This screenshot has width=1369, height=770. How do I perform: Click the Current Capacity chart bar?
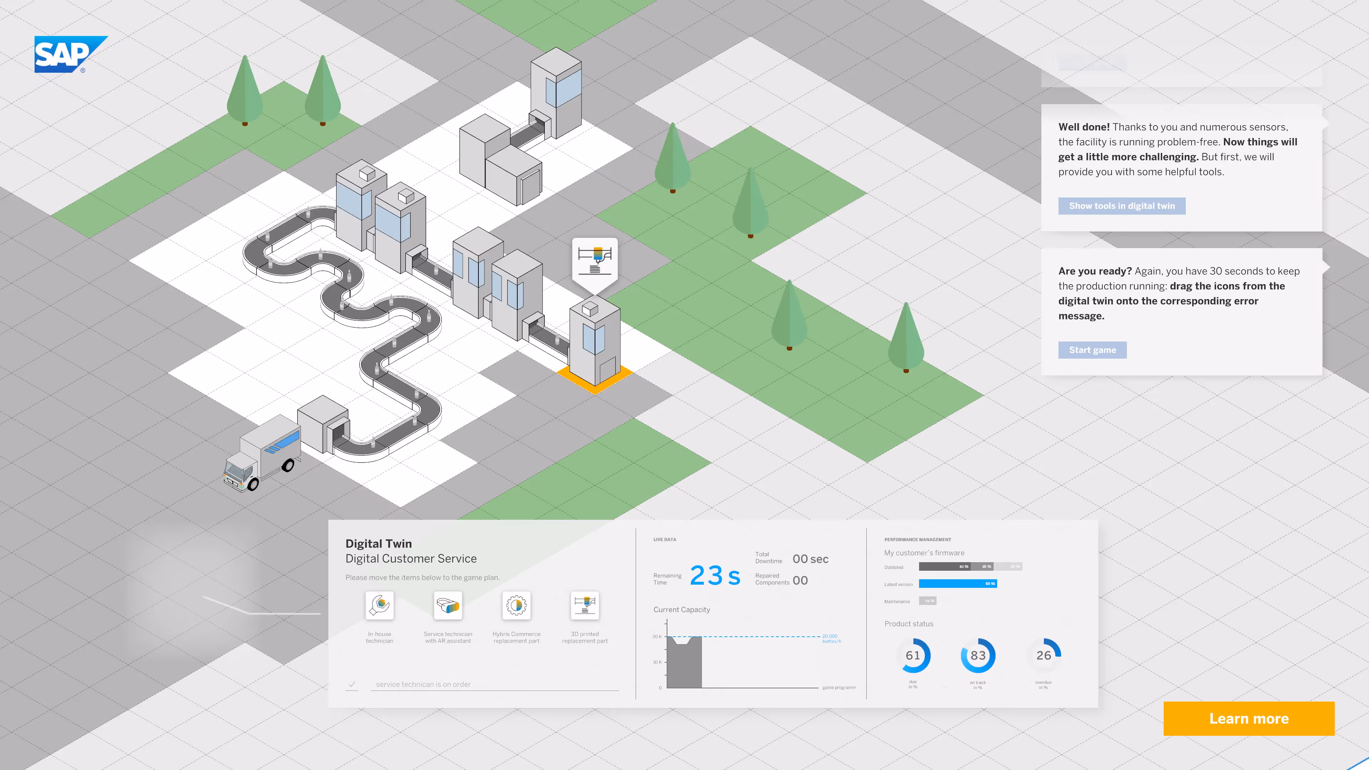pyautogui.click(x=684, y=664)
